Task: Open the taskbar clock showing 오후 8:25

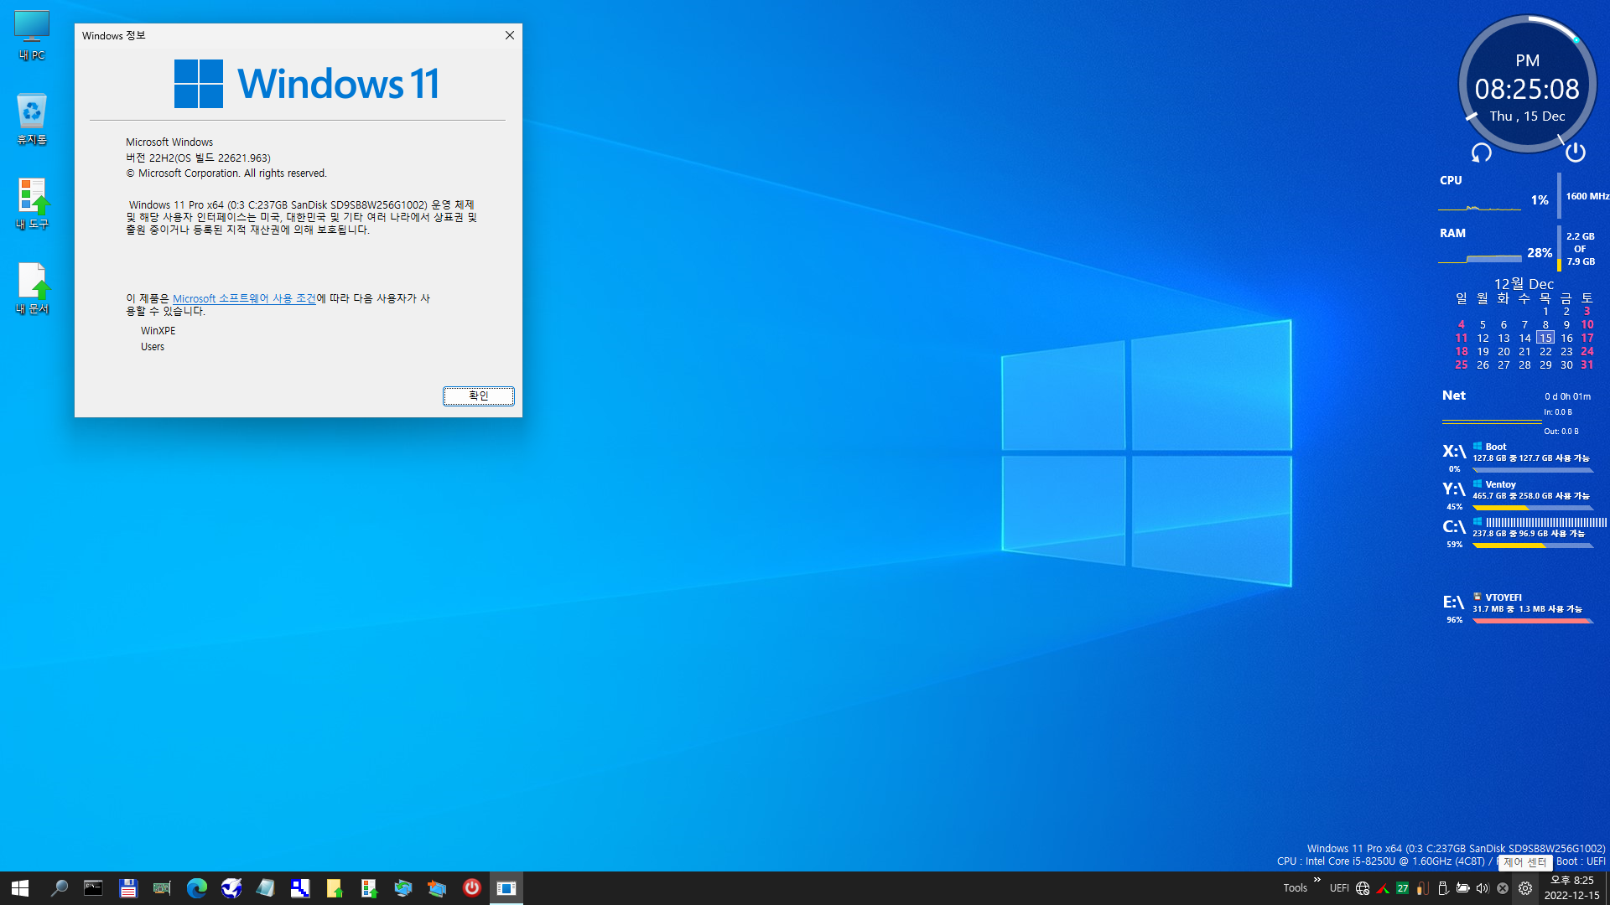Action: coord(1572,888)
